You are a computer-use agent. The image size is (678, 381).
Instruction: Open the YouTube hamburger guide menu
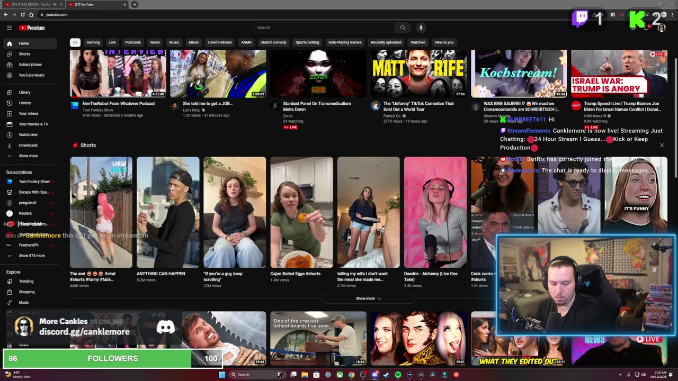click(x=9, y=28)
